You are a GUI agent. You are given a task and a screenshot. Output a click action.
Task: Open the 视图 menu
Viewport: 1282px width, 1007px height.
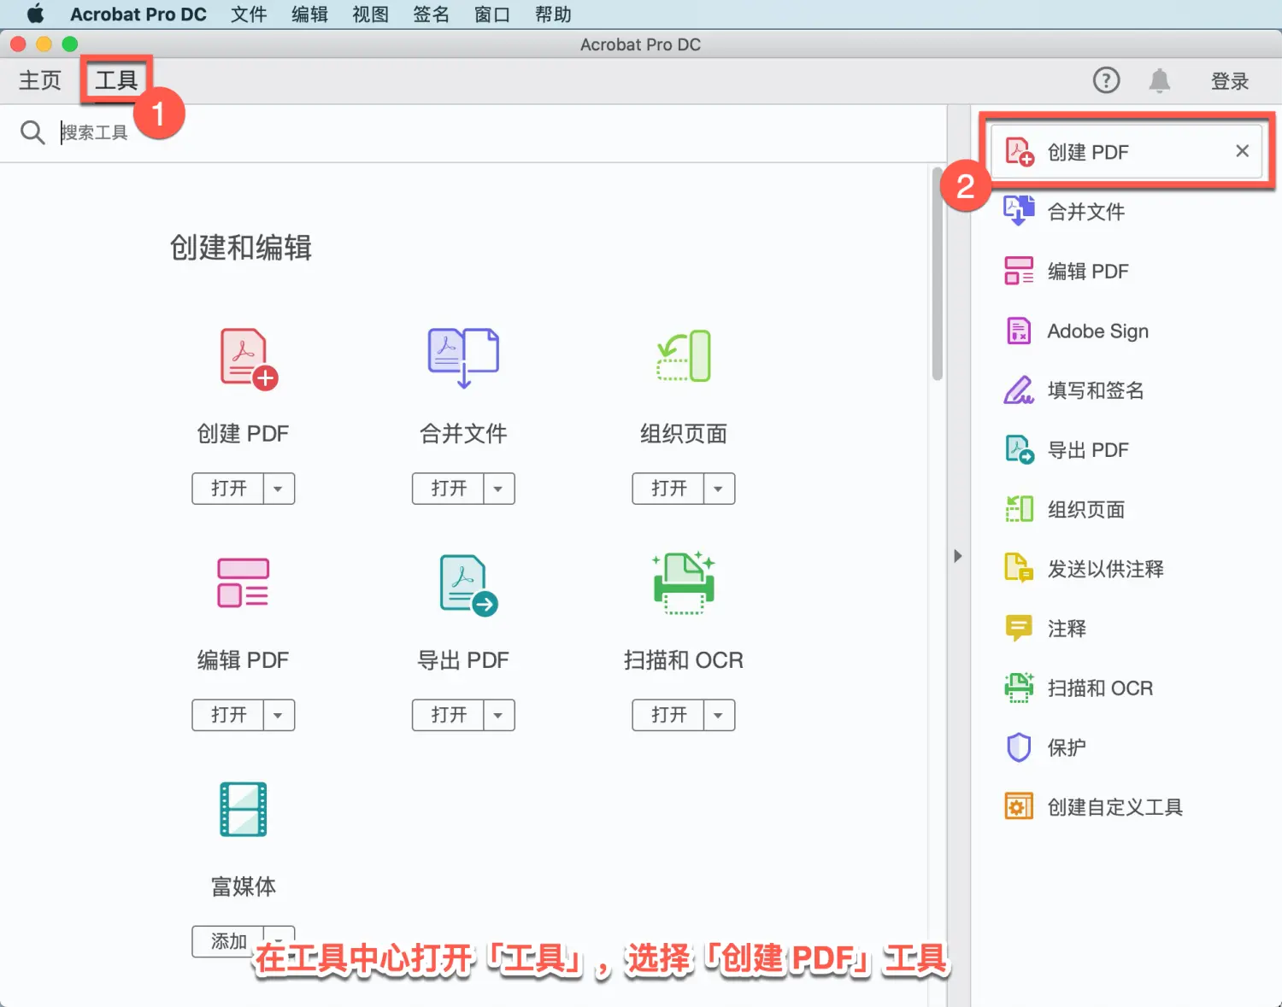(x=370, y=15)
